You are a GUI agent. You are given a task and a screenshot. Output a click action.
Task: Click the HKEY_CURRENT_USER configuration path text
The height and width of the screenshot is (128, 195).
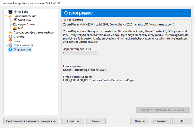[99, 80]
